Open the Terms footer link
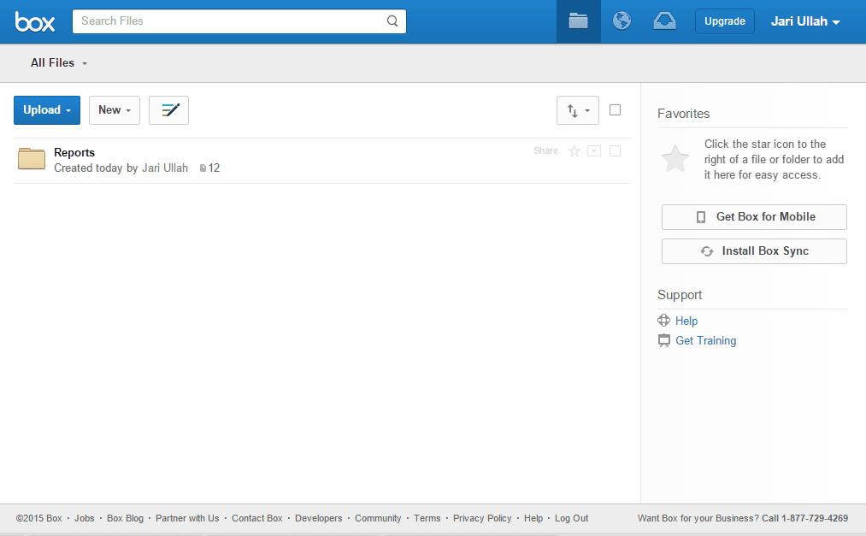Image resolution: width=866 pixels, height=536 pixels. click(427, 518)
